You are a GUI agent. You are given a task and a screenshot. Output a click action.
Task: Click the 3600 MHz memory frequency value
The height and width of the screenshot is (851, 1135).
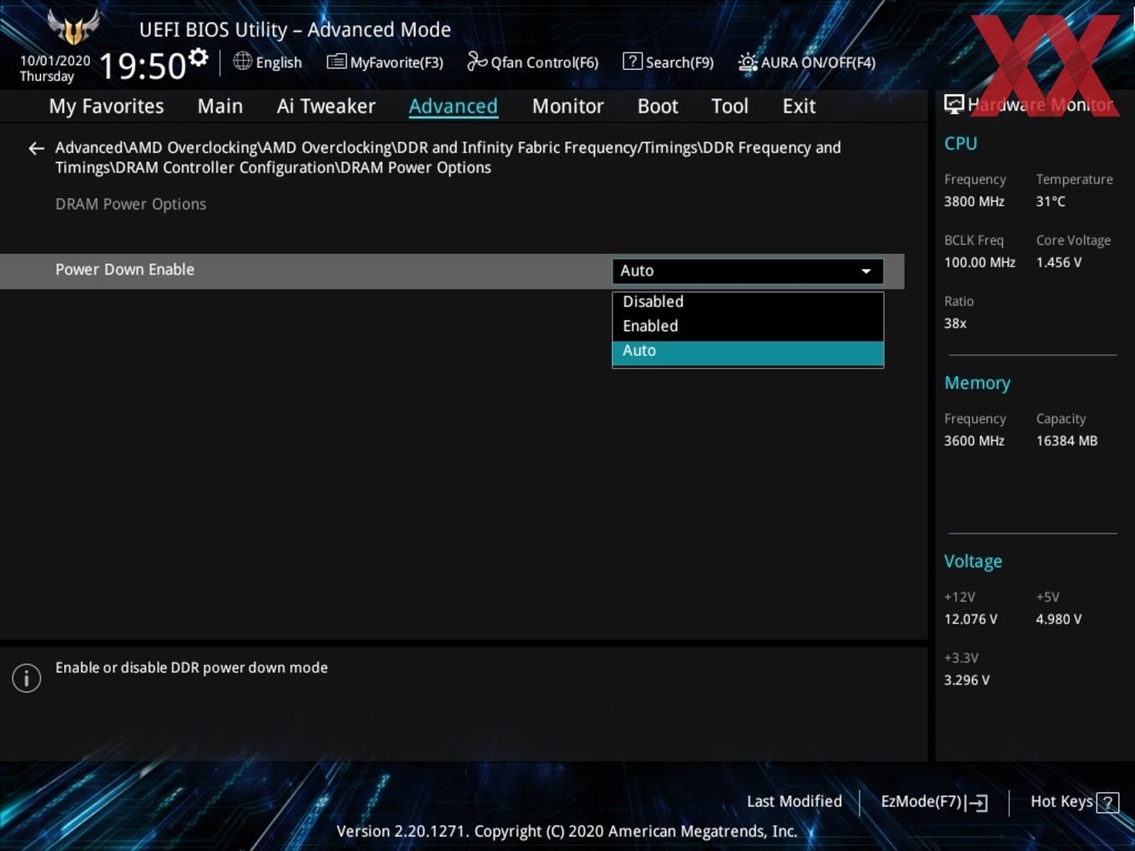point(974,441)
